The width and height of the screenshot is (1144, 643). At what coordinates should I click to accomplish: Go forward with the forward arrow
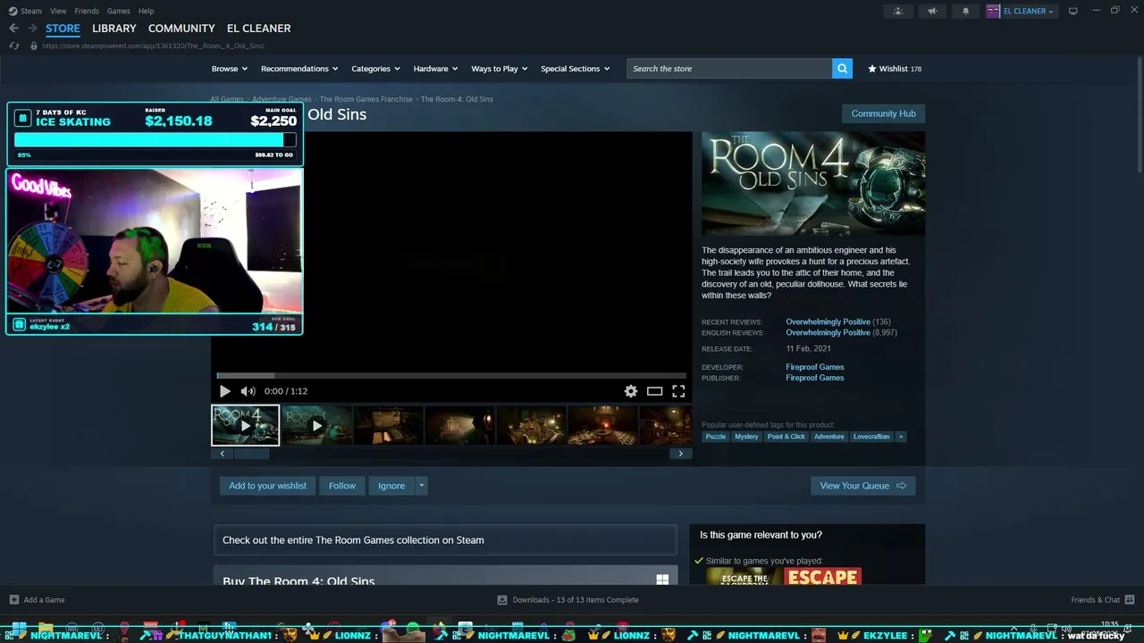(32, 29)
